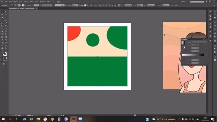This screenshot has height=122, width=217.
Task: Open the Effect menu
Action: click(32, 2)
